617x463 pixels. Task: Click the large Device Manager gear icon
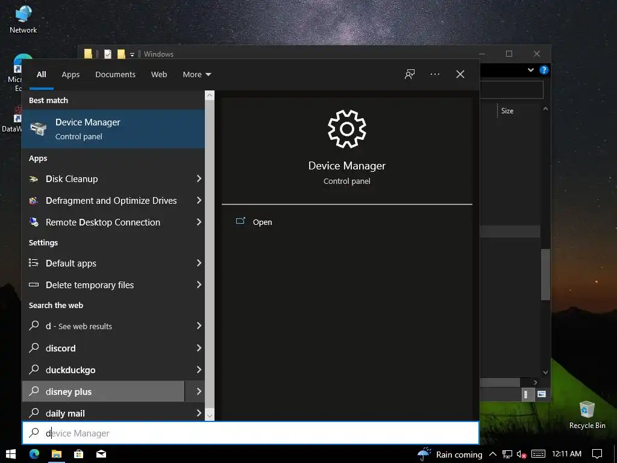tap(346, 129)
